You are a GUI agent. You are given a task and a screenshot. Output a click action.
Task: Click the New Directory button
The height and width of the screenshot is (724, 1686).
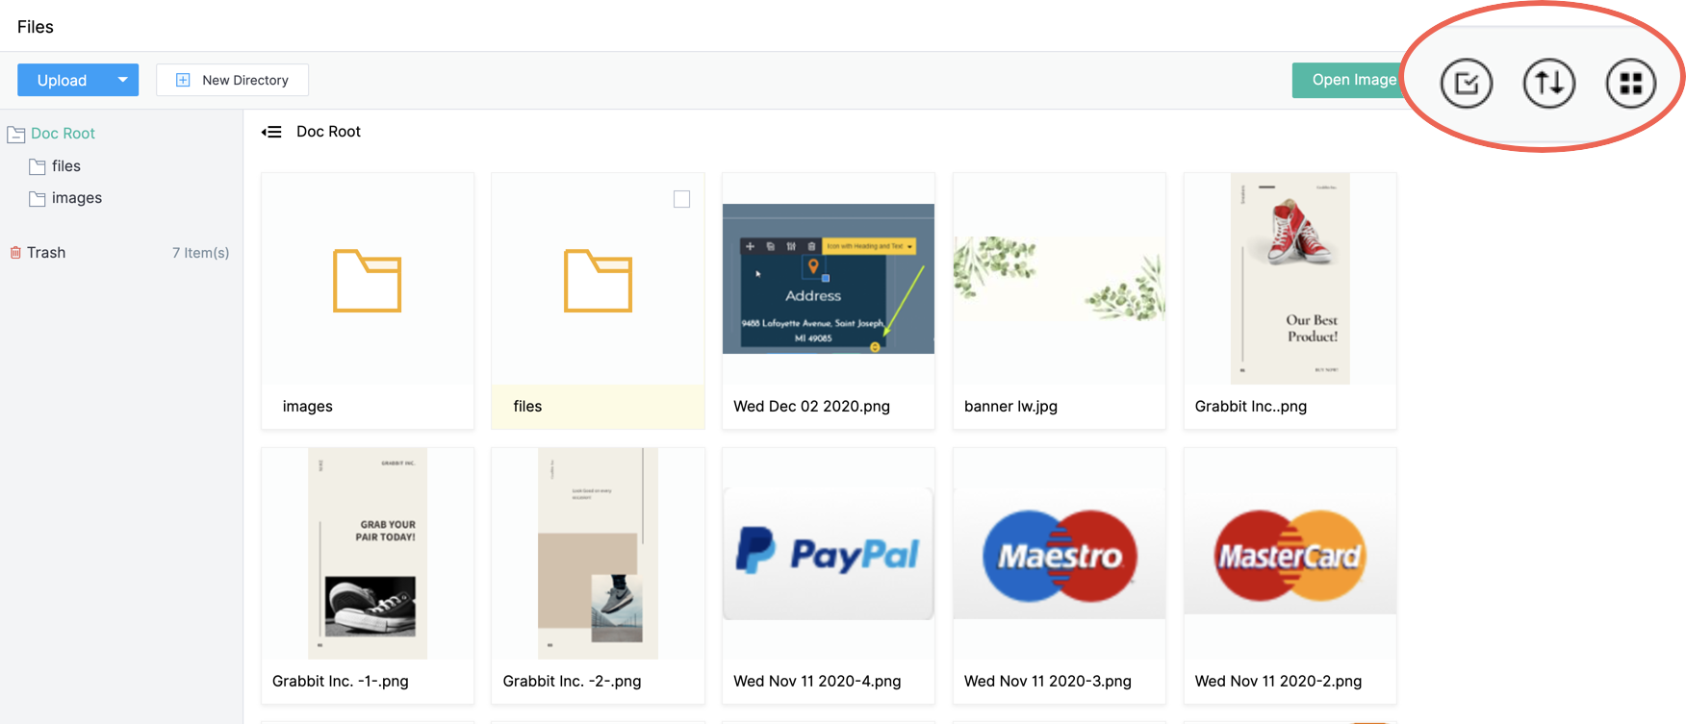pyautogui.click(x=232, y=80)
